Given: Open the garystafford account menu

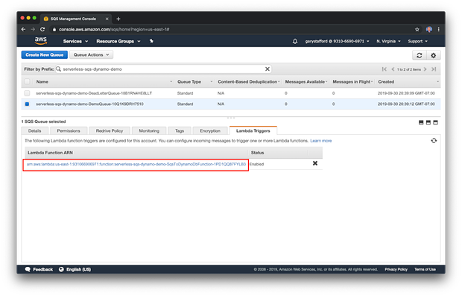Looking at the screenshot, I should coord(337,41).
